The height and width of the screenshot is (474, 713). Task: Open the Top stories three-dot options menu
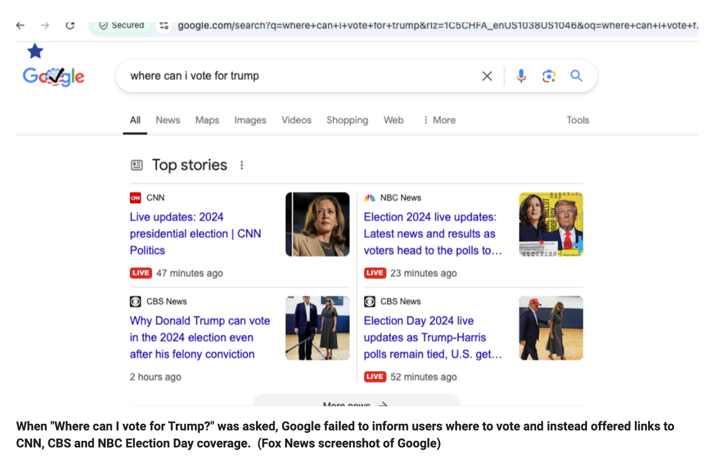pos(242,165)
